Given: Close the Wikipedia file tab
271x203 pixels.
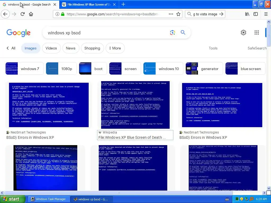Looking at the screenshot, I should pos(114,4).
